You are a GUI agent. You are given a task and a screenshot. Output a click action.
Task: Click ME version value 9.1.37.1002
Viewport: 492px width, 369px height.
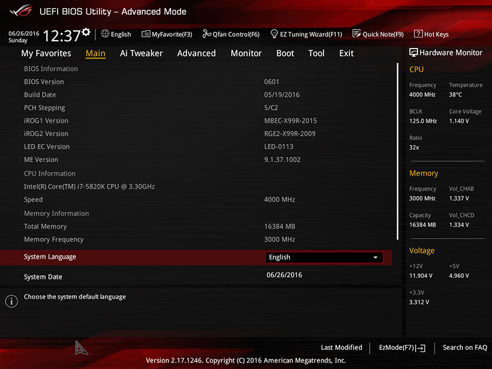pos(282,159)
